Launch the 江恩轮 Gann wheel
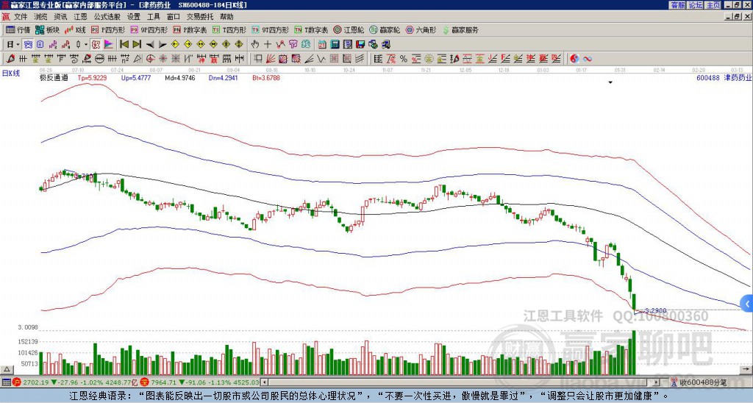Viewport: 753px width, 403px height. coord(349,29)
